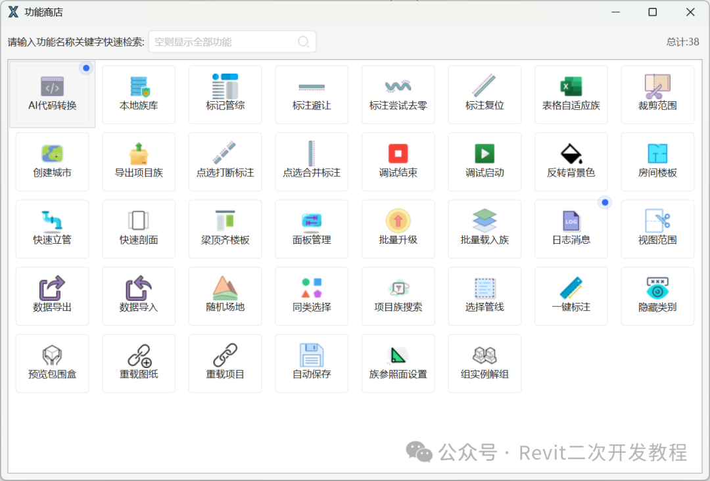Select the 快速立管 pipe icon
Viewport: 710px width, 481px height.
click(52, 221)
